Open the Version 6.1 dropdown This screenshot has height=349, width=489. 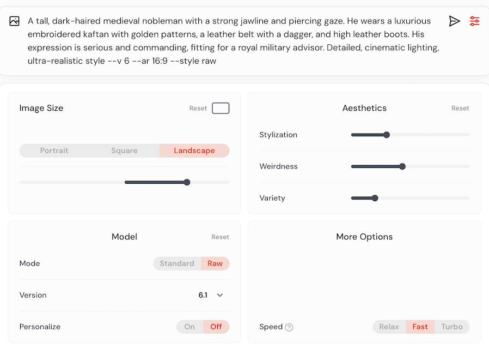(211, 295)
